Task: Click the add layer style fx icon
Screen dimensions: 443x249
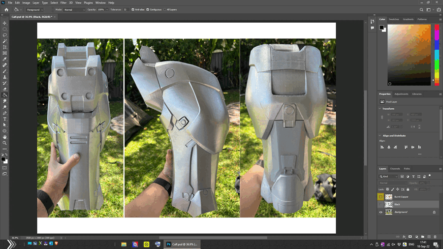Action: (x=404, y=237)
